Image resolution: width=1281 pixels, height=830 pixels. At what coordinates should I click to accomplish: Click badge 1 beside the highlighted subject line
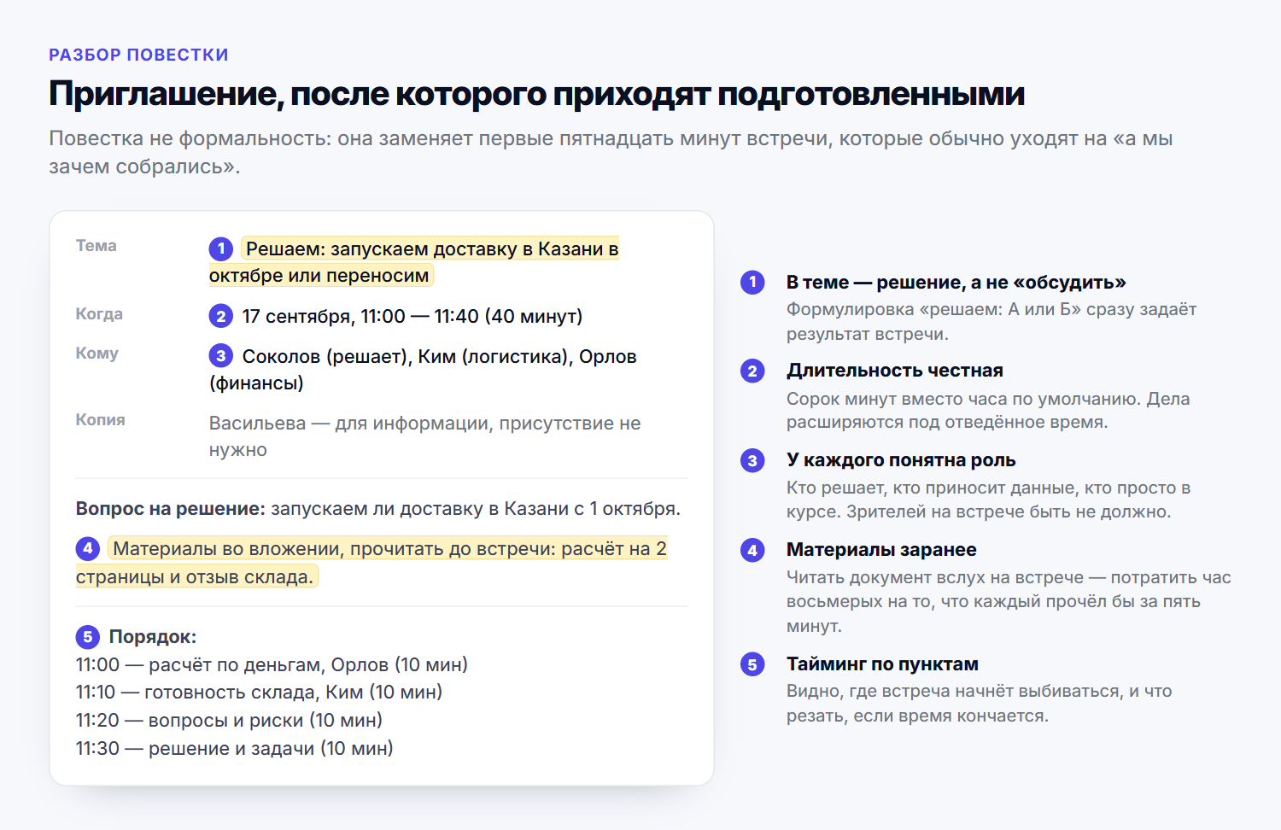click(221, 248)
